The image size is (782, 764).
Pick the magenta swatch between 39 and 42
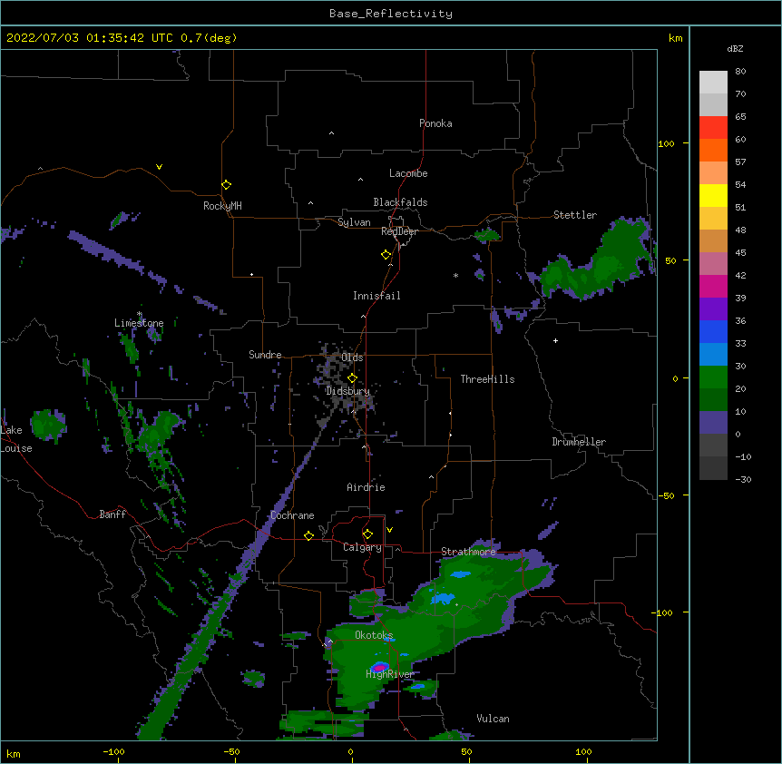click(713, 287)
